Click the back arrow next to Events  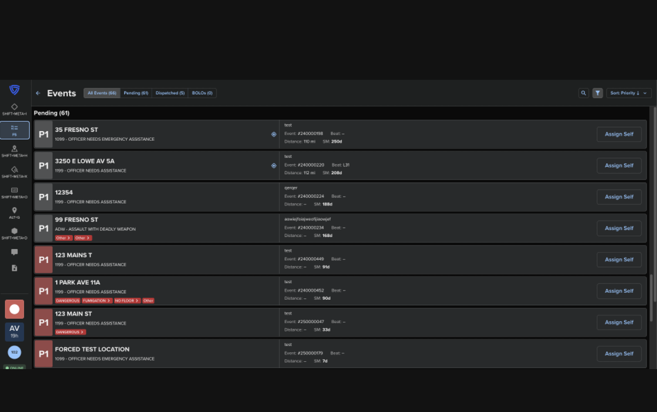pos(38,93)
